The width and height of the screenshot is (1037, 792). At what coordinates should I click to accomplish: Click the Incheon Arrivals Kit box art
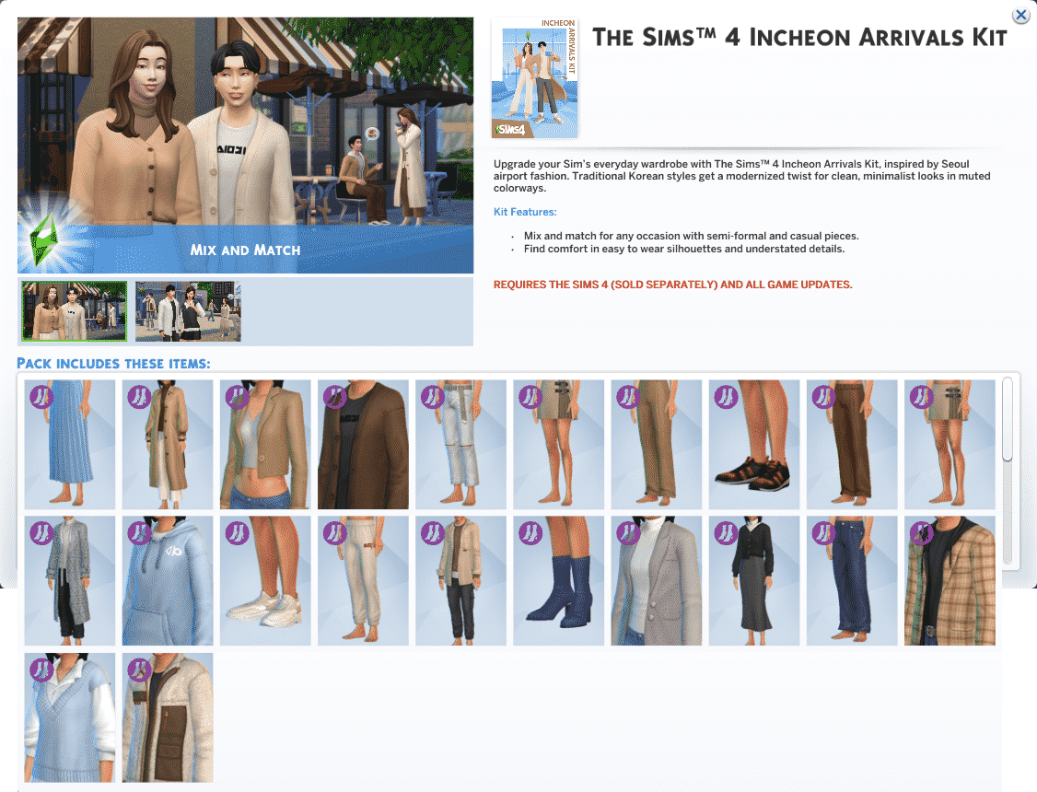point(535,78)
